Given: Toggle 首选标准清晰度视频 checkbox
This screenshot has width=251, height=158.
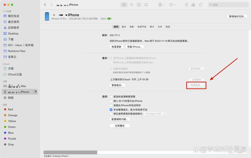Looking at the screenshot, I should (x=111, y=97).
